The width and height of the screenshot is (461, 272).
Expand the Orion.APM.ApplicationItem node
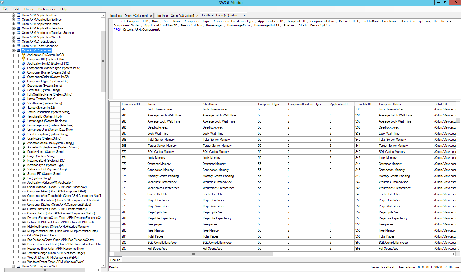click(13, 15)
